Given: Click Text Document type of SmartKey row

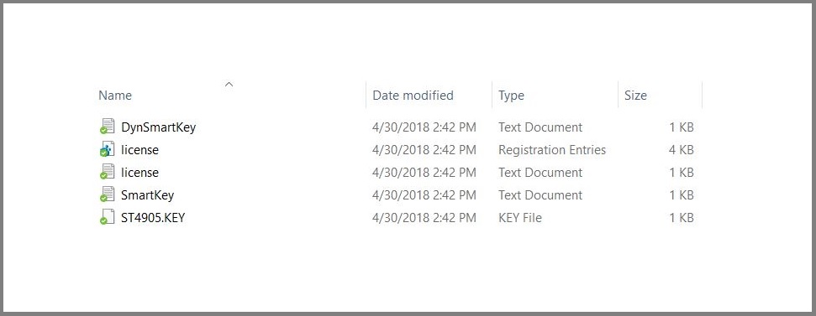Looking at the screenshot, I should click(x=540, y=195).
